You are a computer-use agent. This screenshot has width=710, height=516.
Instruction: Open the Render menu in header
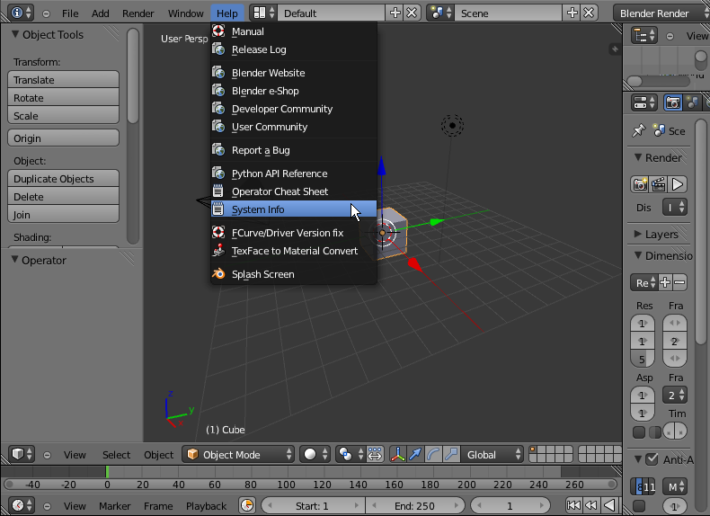click(x=138, y=13)
